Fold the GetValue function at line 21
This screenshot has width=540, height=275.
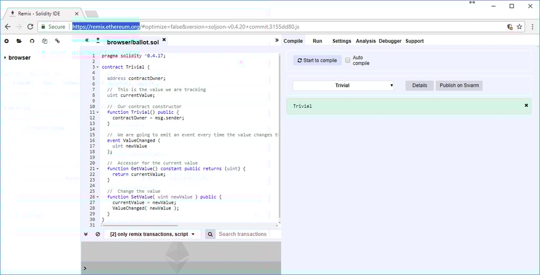point(98,169)
